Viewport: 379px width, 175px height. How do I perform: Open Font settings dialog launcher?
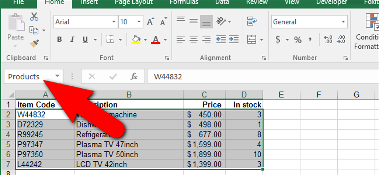[167, 58]
